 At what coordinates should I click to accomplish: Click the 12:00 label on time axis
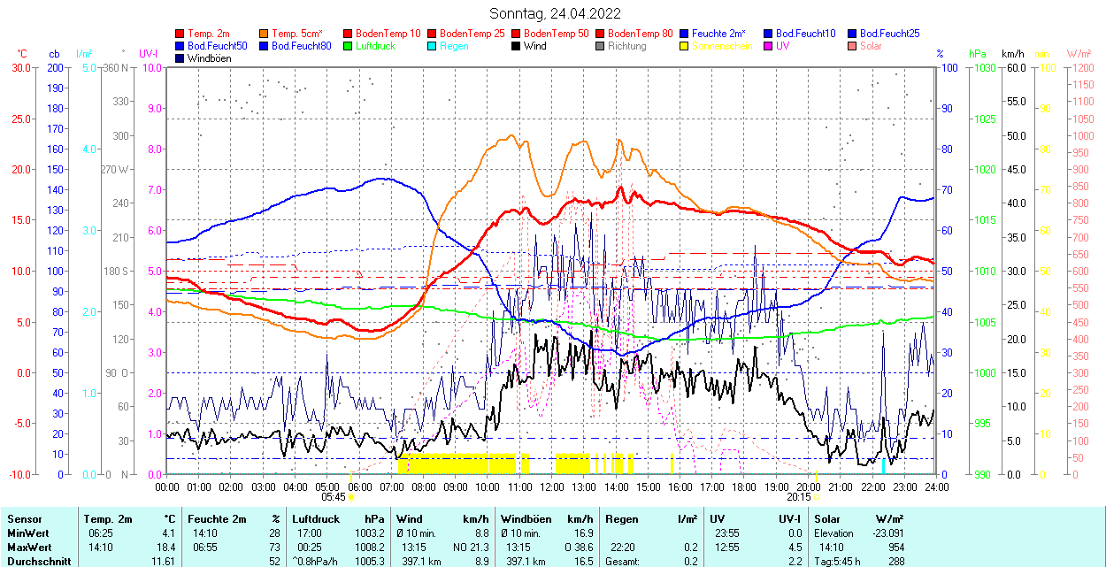pyautogui.click(x=552, y=487)
